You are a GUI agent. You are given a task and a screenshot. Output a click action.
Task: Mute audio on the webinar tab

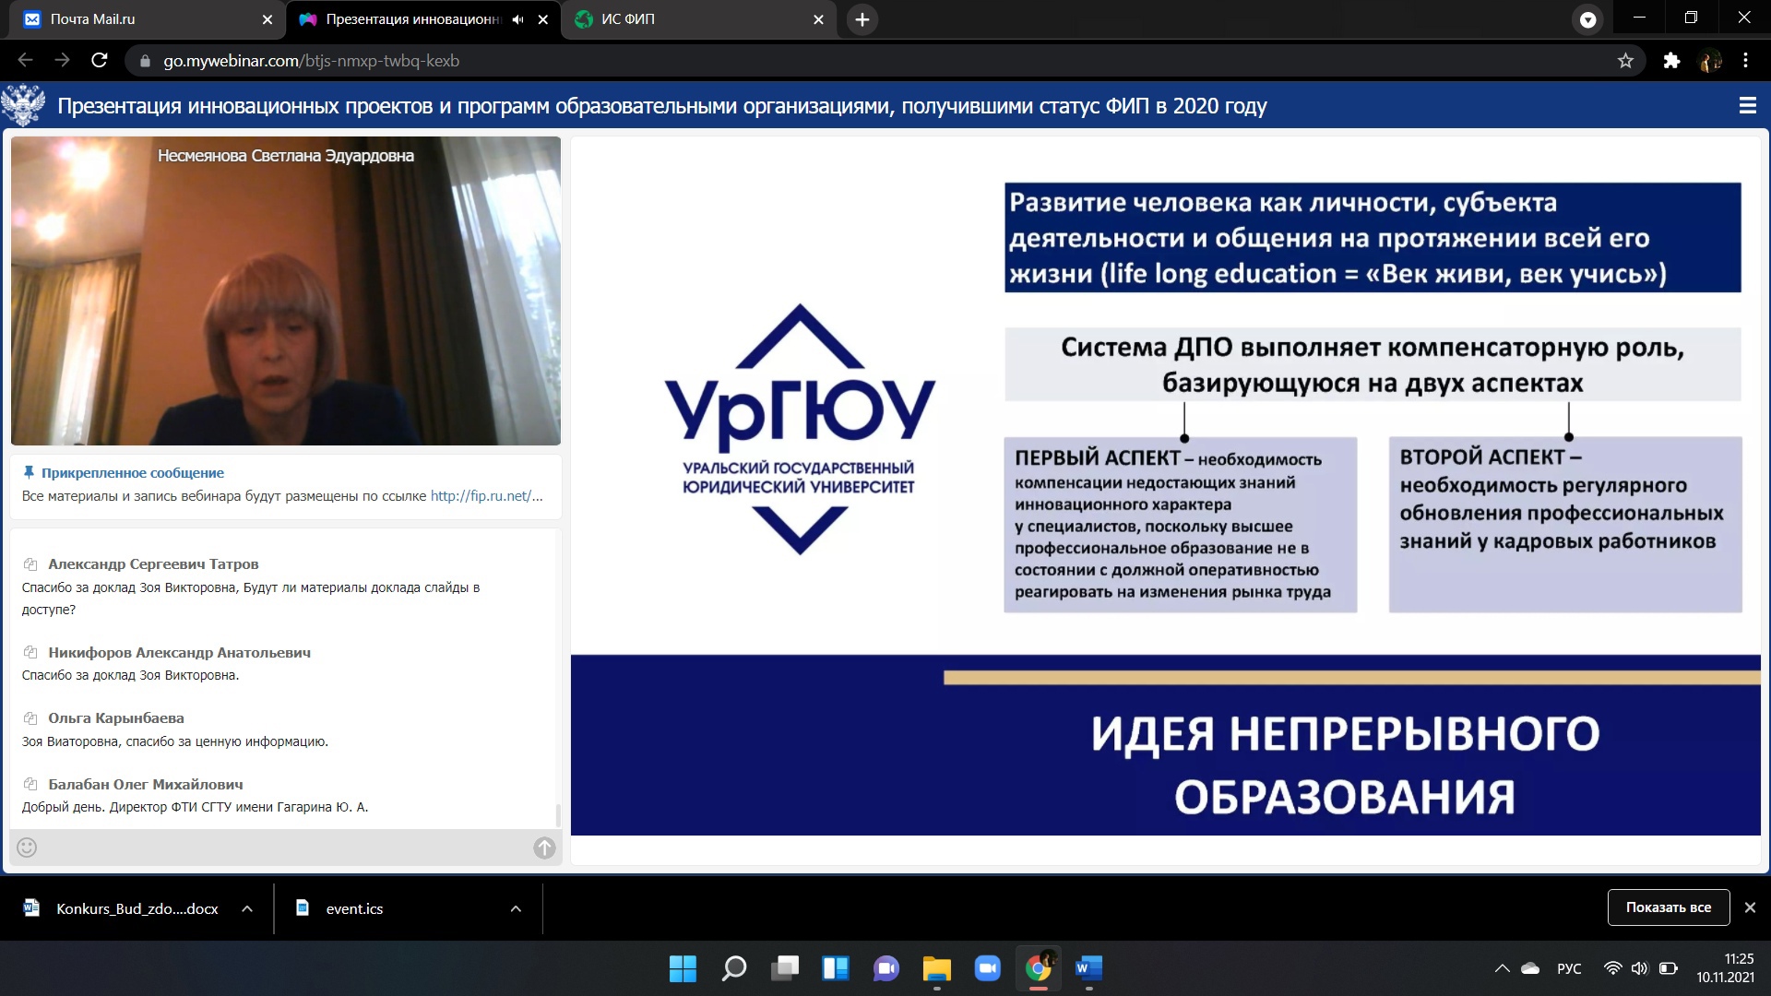click(x=518, y=19)
